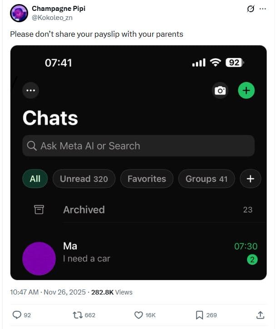Open the Archived chats row

84,210
